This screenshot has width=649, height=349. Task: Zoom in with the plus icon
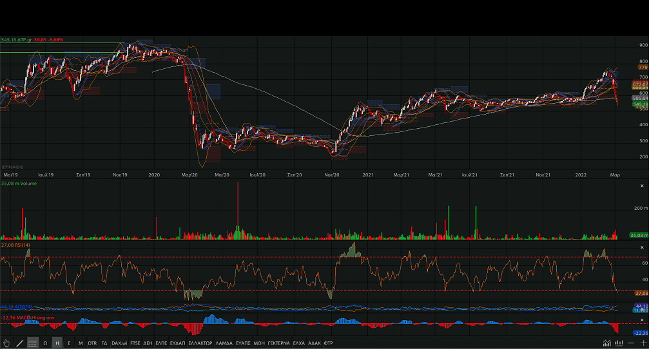coord(642,343)
